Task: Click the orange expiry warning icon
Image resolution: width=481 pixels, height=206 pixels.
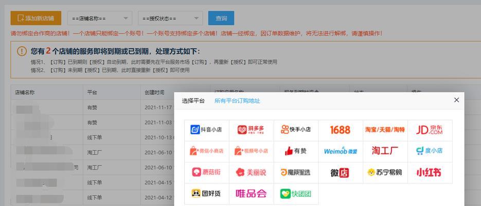Action: [22, 51]
